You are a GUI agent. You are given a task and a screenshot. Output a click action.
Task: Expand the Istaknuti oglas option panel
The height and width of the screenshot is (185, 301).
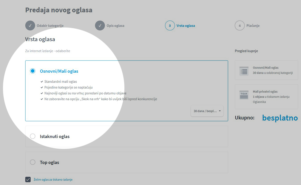(x=126, y=136)
